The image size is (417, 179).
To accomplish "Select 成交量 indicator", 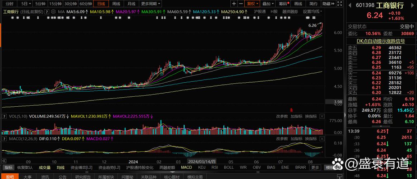I will point(45,168).
